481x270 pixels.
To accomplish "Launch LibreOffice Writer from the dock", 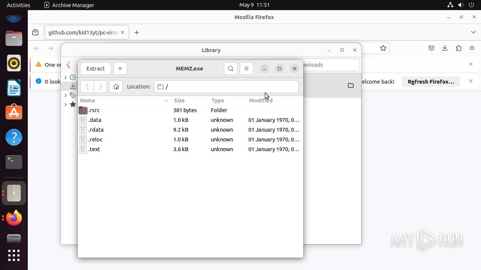I will 14,88.
